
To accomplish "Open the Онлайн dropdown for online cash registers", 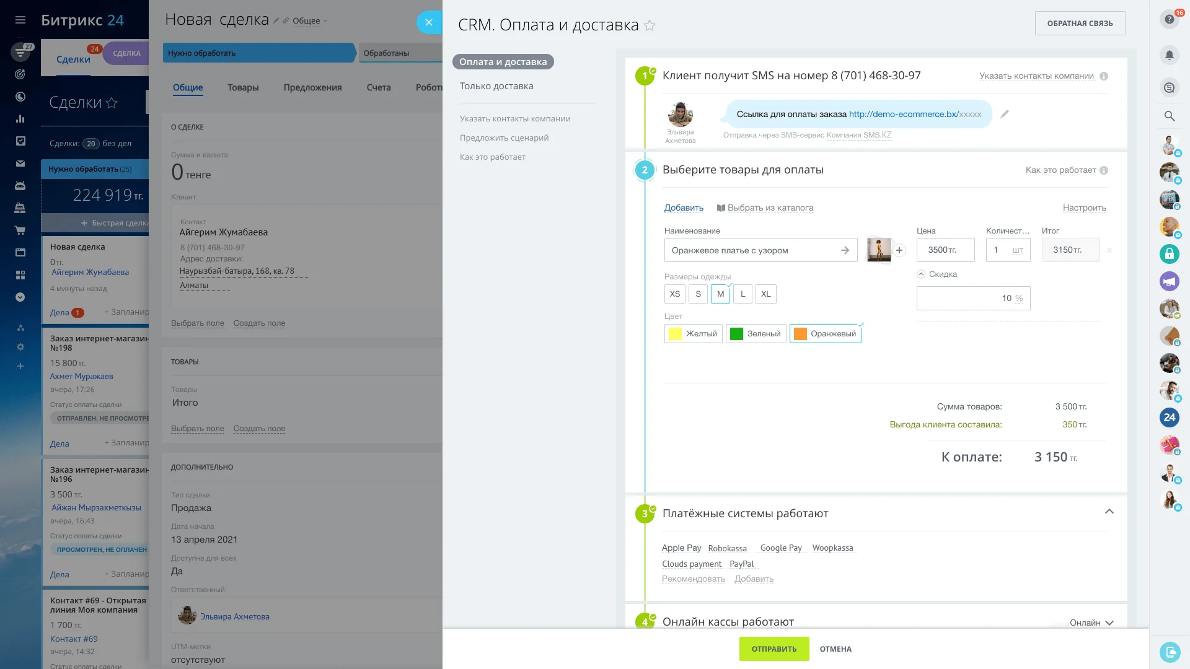I will point(1091,623).
